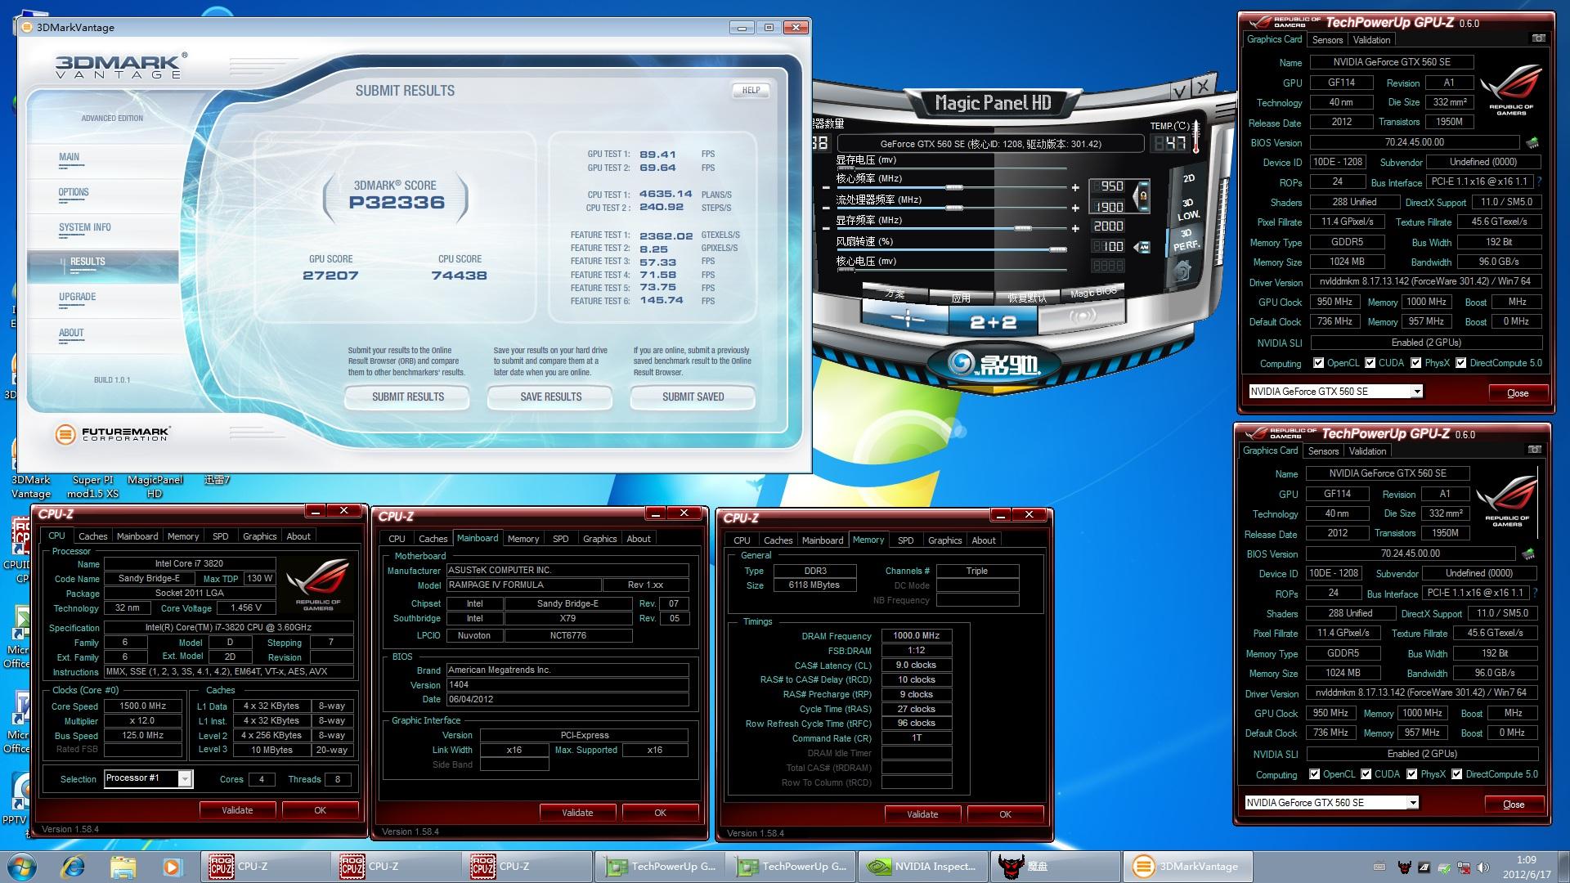The width and height of the screenshot is (1570, 883).
Task: Toggle CUDA checkbox in top GPU-Z
Action: 1370,363
